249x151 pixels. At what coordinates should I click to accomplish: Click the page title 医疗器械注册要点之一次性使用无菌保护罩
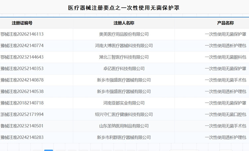[124, 8]
